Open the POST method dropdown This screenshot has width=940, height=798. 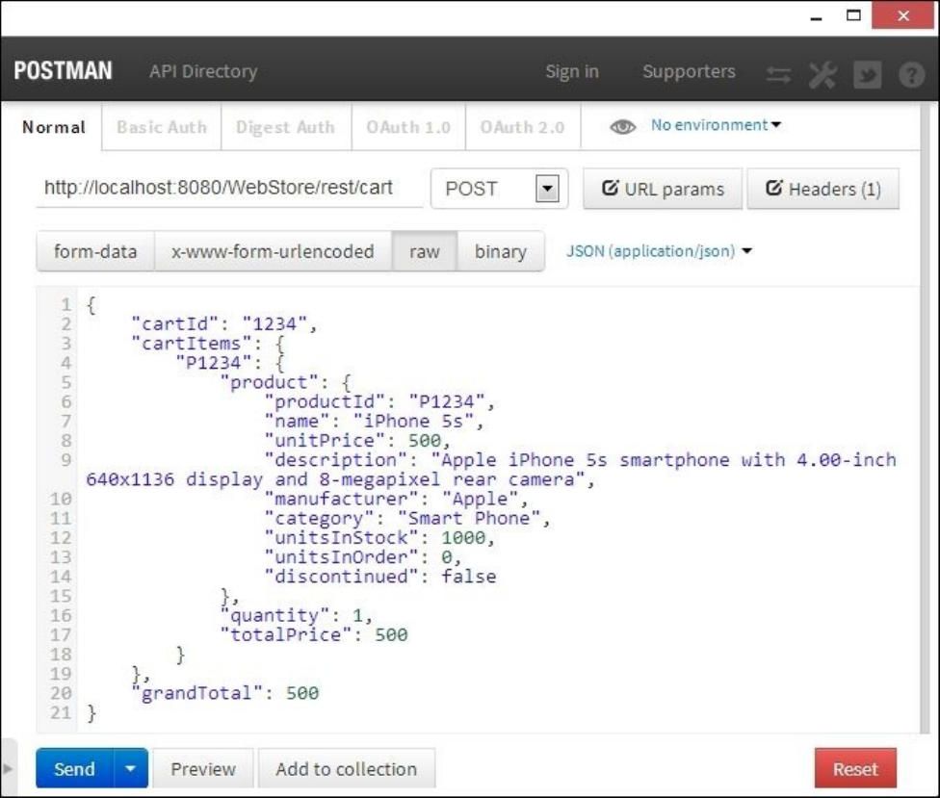click(x=499, y=189)
